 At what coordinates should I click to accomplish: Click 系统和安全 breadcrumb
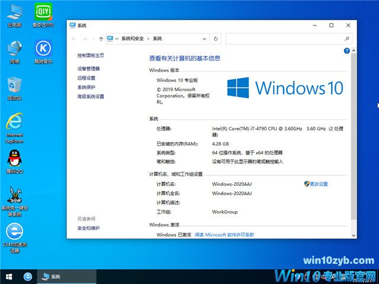(133, 38)
